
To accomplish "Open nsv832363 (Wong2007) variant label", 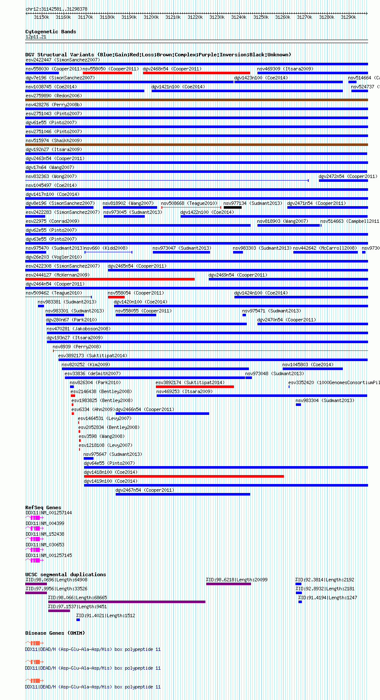I will [51, 176].
